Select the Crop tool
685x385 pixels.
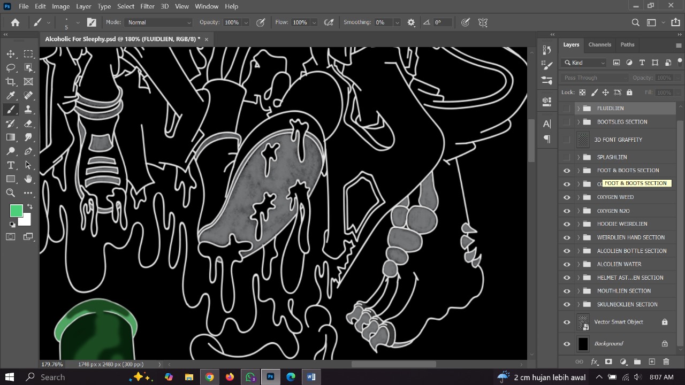tap(11, 81)
